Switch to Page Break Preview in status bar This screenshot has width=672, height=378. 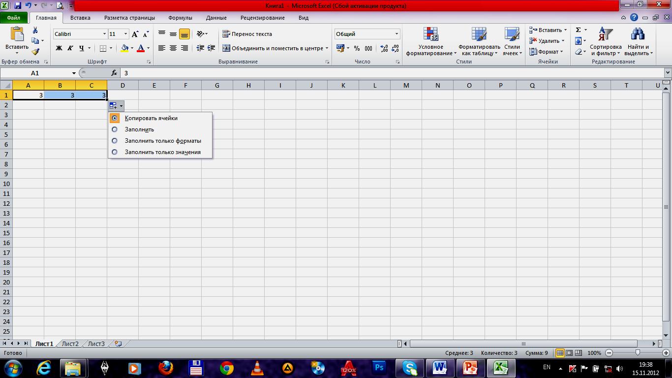click(x=579, y=353)
